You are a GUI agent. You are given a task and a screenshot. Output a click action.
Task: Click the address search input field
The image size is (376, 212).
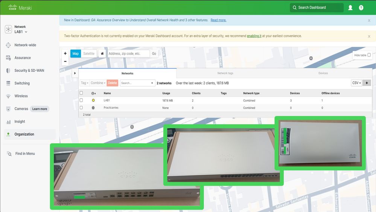(x=128, y=54)
